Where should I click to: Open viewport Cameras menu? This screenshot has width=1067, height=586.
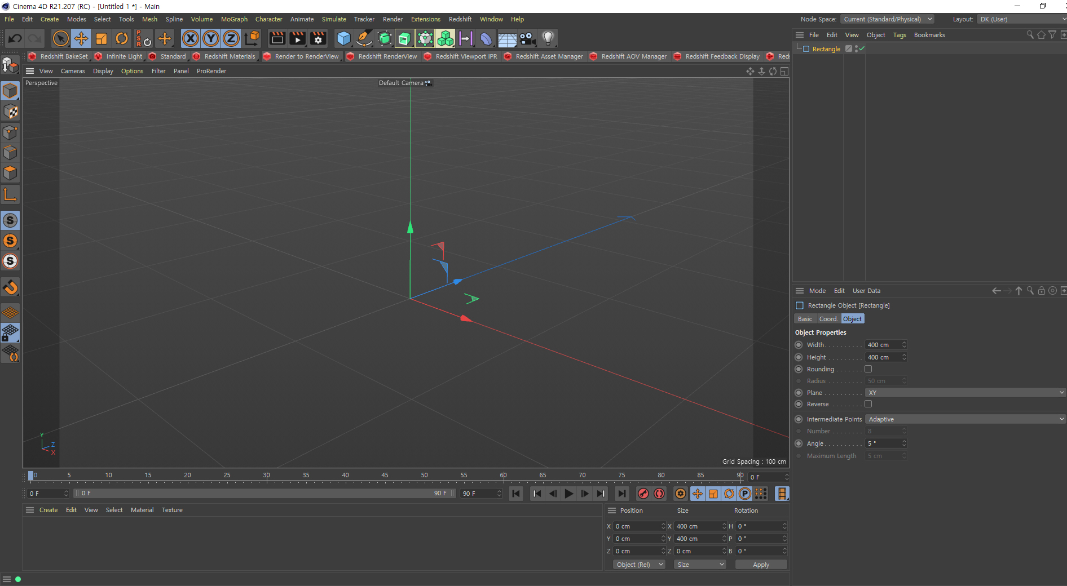[73, 71]
